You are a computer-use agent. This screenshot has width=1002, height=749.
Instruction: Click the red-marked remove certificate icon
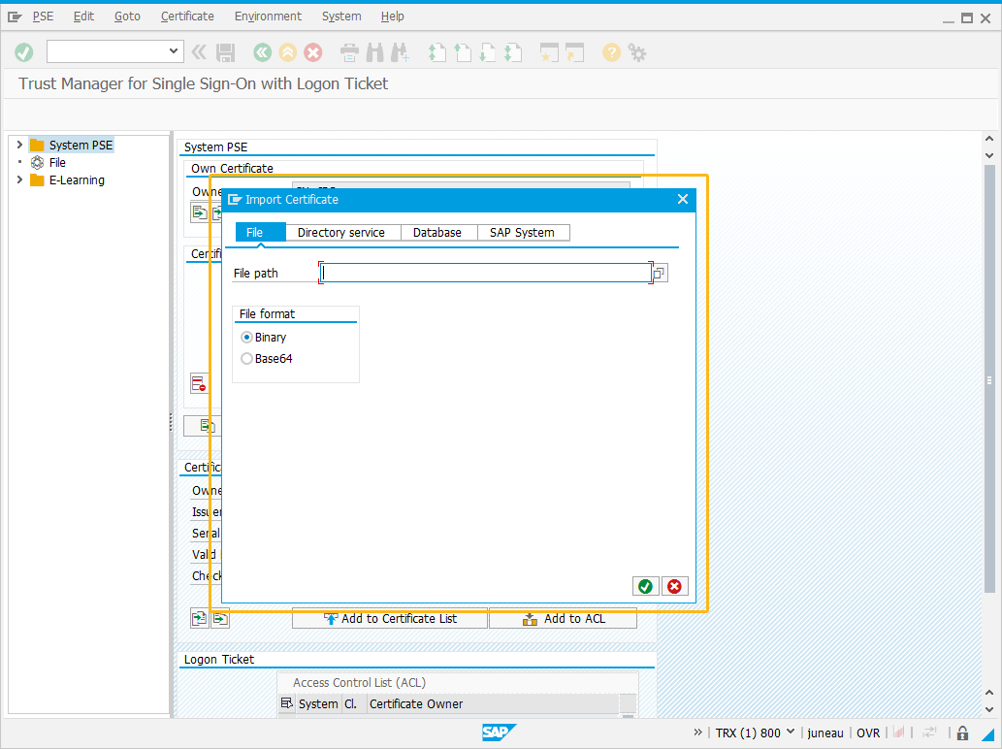pos(200,383)
